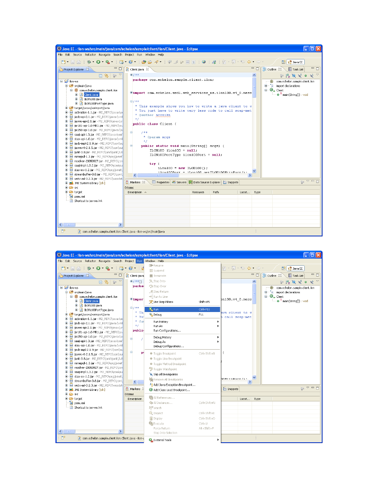This screenshot has width=378, height=489.
Task: Select the Java EE perspective button in upper window
Action: (x=296, y=62)
